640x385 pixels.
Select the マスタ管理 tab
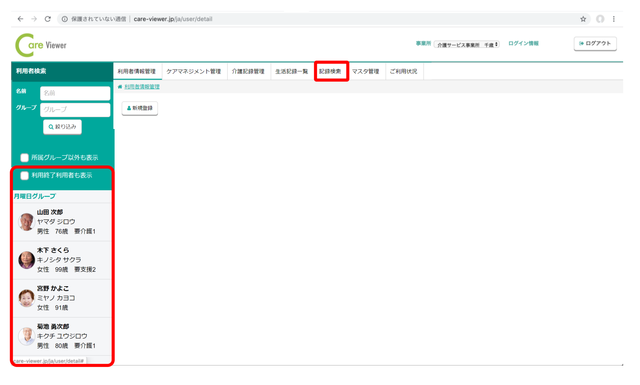[x=365, y=71]
